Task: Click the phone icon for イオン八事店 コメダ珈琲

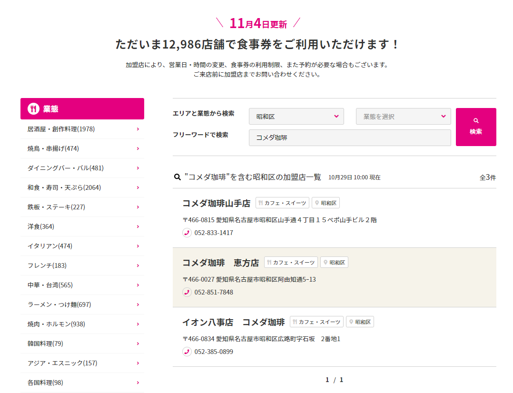Action: (x=187, y=352)
